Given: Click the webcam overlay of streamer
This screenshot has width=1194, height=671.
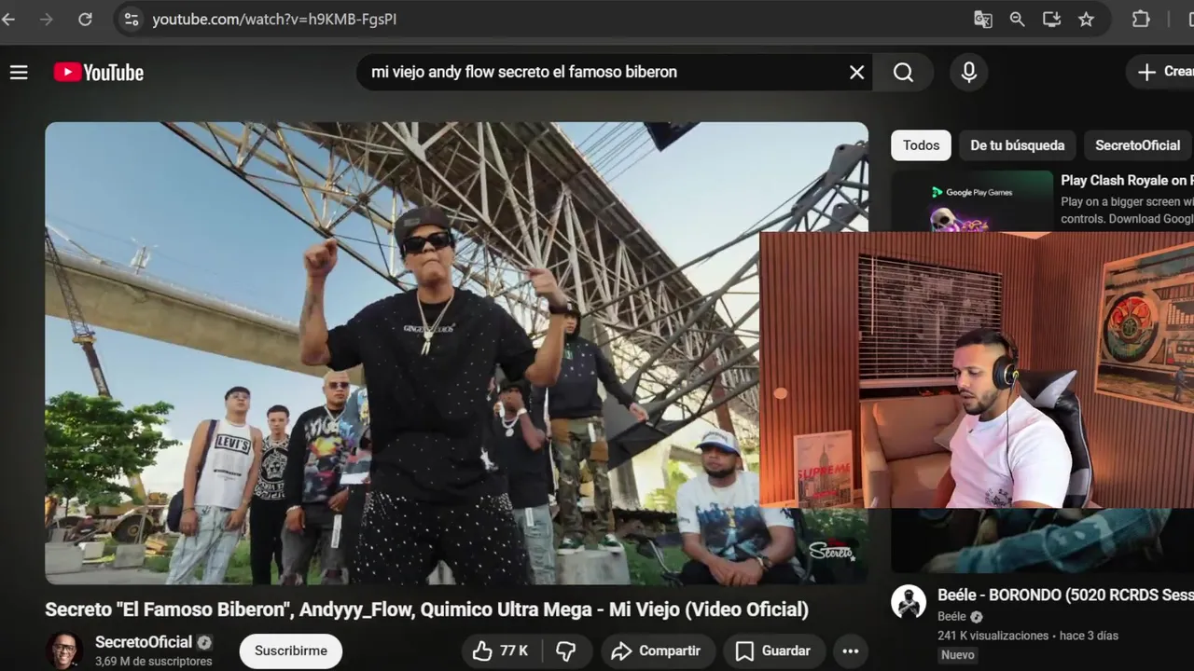Looking at the screenshot, I should click(977, 370).
